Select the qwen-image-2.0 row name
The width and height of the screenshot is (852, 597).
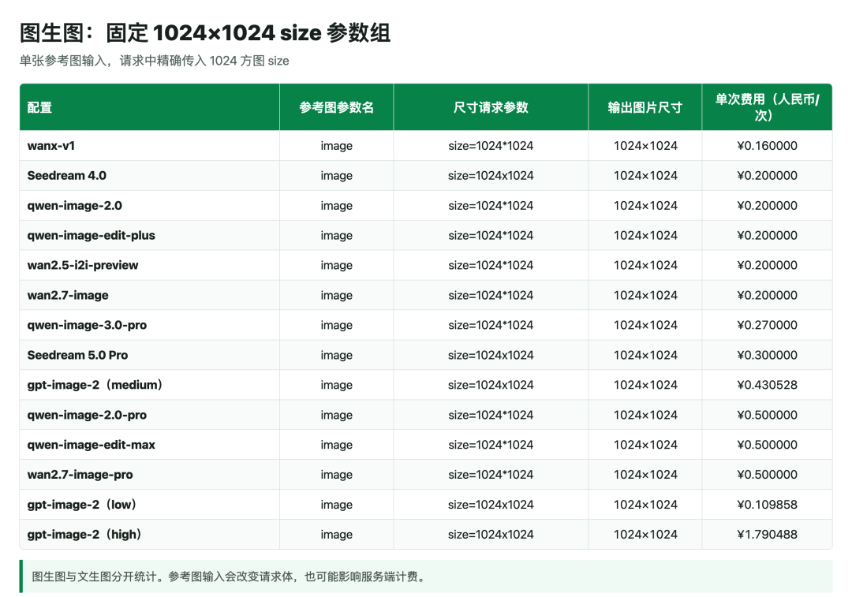pyautogui.click(x=74, y=205)
